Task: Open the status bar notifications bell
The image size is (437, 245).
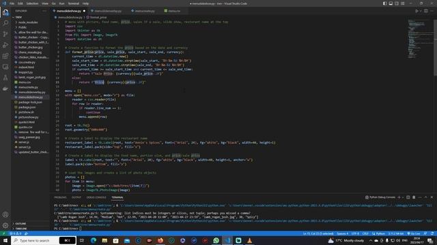Action: [x=432, y=233]
